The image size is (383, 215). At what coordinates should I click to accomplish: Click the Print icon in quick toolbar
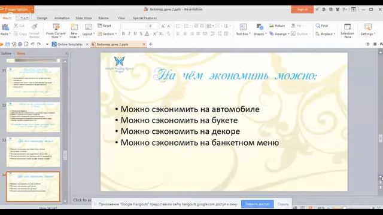(x=20, y=44)
